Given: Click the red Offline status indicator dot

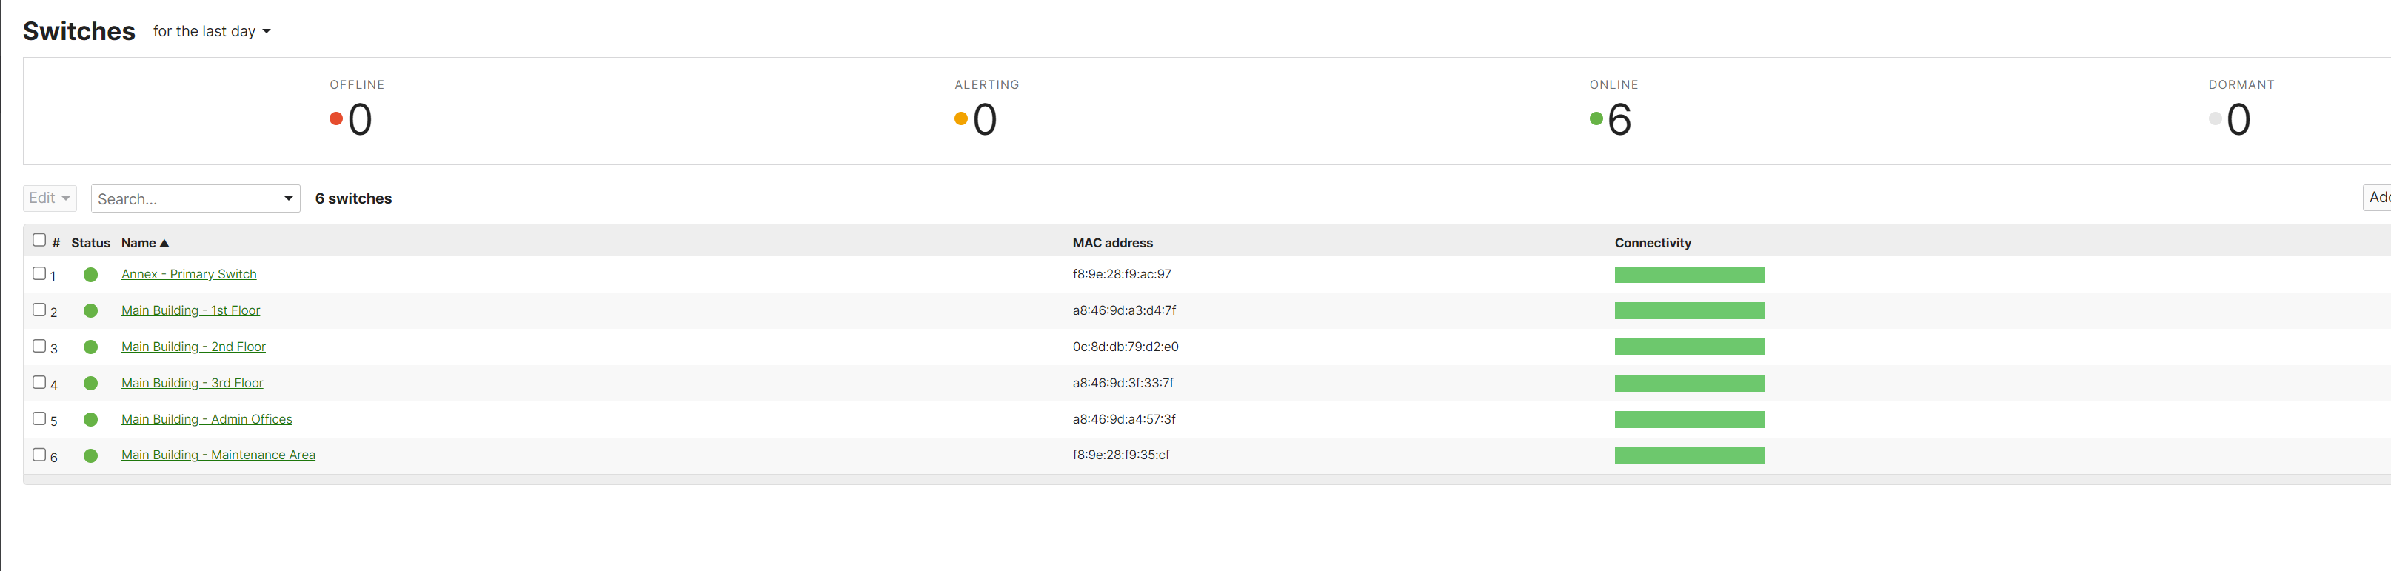Looking at the screenshot, I should click(x=336, y=118).
